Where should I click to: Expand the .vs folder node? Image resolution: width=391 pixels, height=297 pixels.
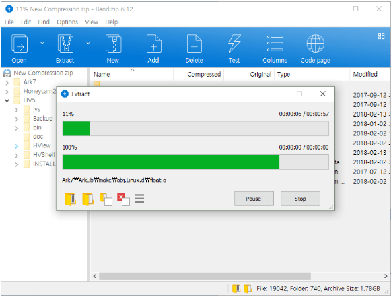(x=16, y=110)
